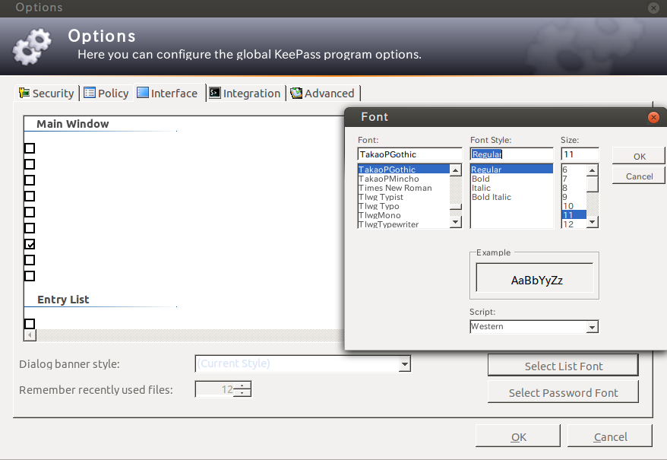Click the Select Password Font button

[563, 392]
